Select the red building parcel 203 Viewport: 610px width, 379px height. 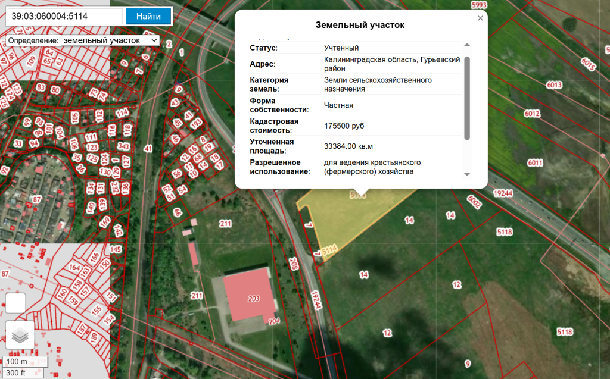pyautogui.click(x=253, y=299)
